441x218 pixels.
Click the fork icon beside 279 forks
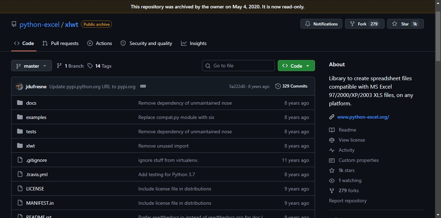point(332,190)
